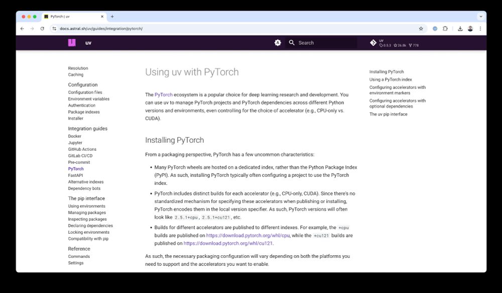Reload the page

(x=42, y=29)
